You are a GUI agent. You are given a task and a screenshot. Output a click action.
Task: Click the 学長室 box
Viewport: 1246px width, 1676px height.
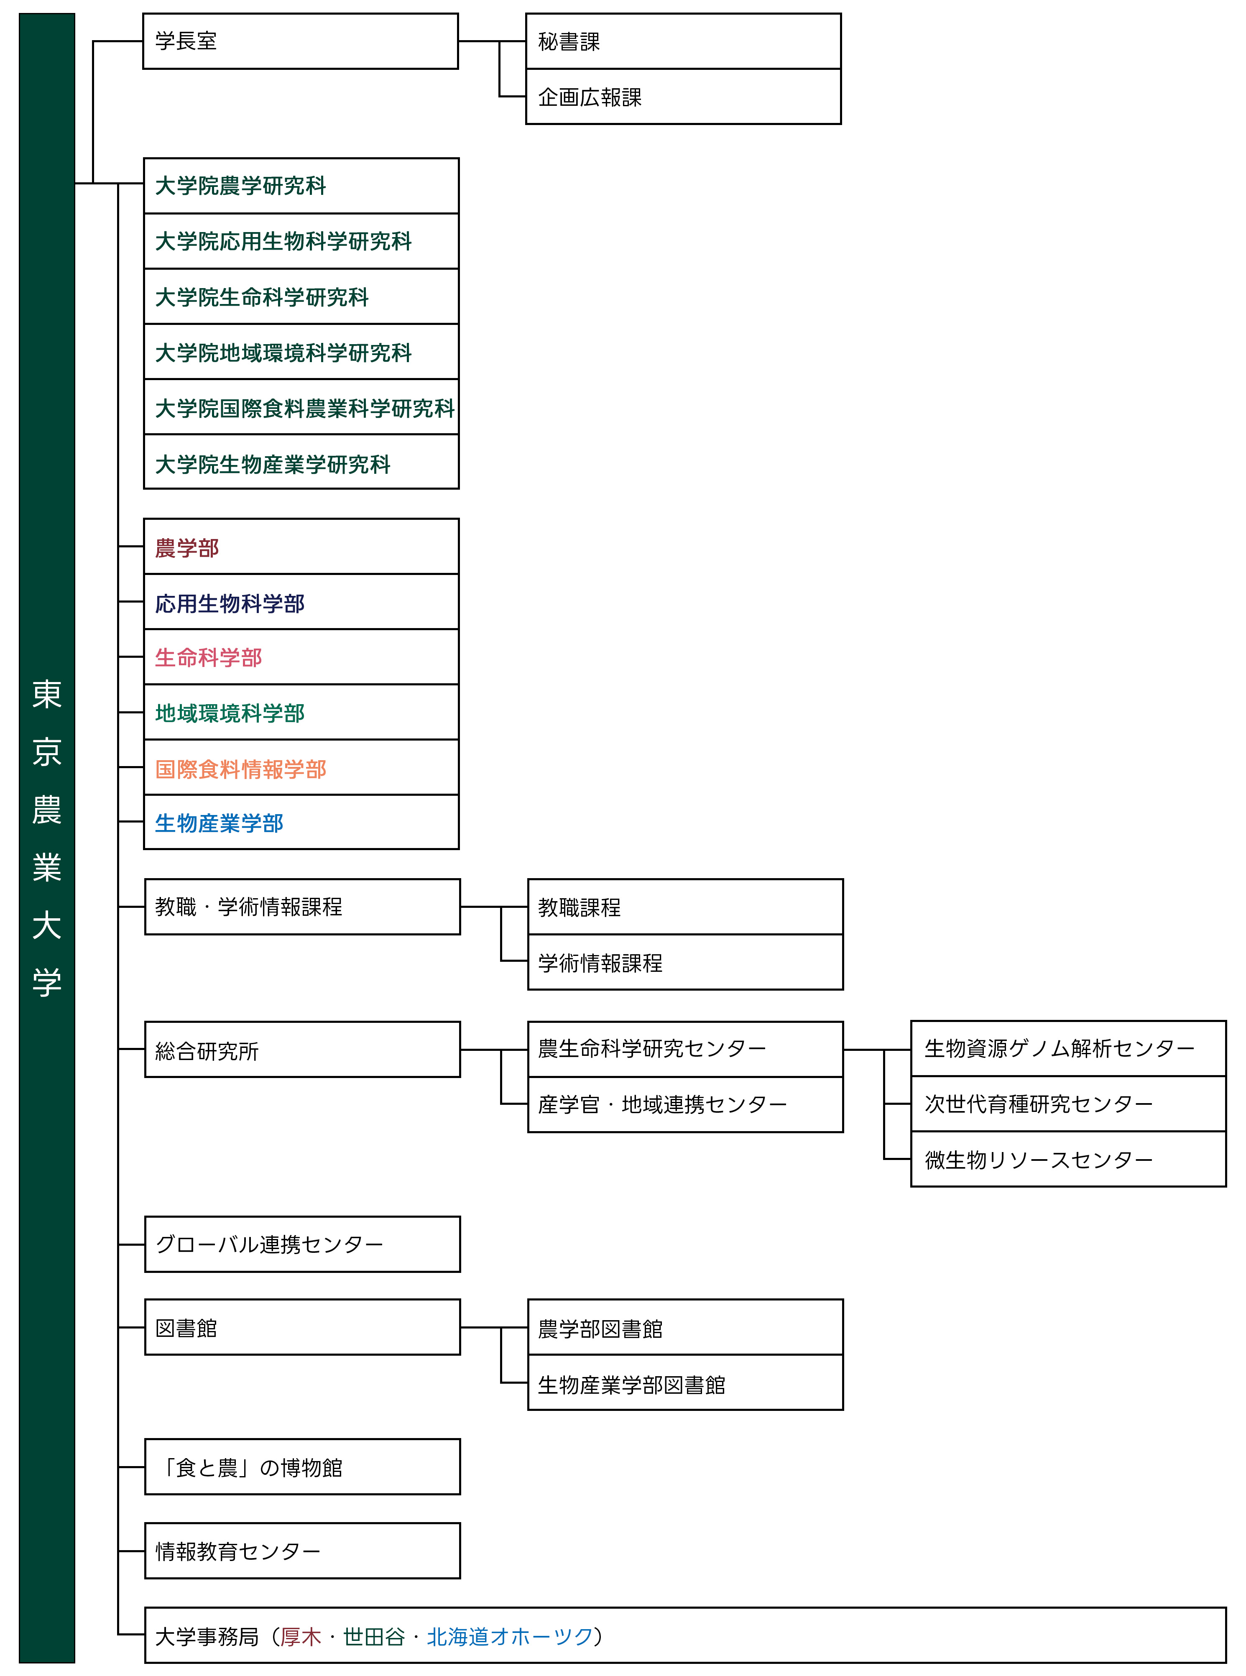point(299,41)
